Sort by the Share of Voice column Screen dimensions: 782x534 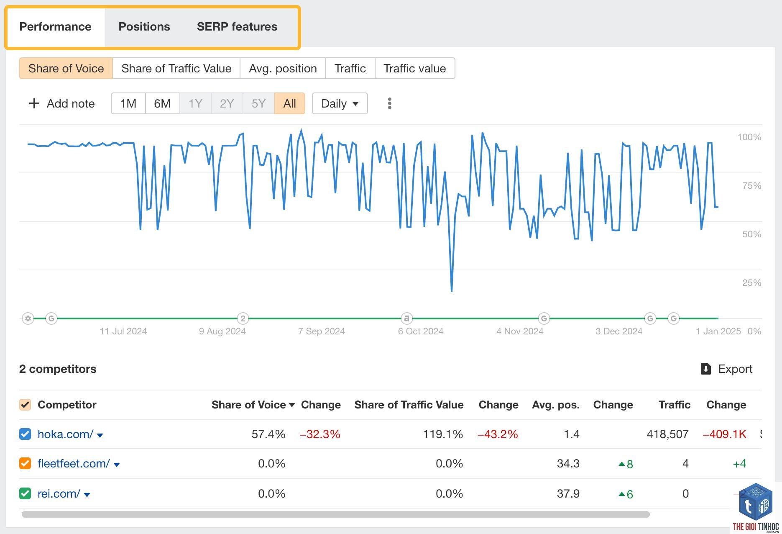tap(253, 405)
